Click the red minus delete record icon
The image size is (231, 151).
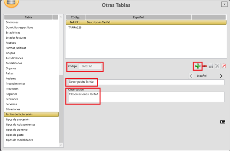[205, 66]
